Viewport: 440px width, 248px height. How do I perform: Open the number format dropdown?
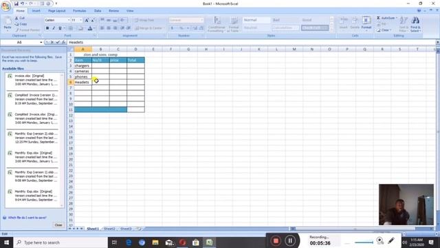[201, 20]
